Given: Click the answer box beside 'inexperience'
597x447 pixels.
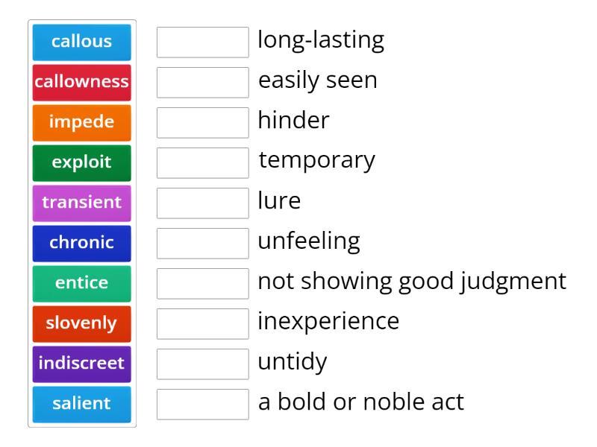Looking at the screenshot, I should [202, 323].
